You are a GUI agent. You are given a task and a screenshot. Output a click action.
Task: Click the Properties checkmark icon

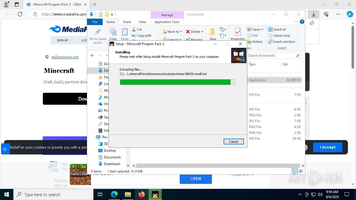[x=238, y=32]
